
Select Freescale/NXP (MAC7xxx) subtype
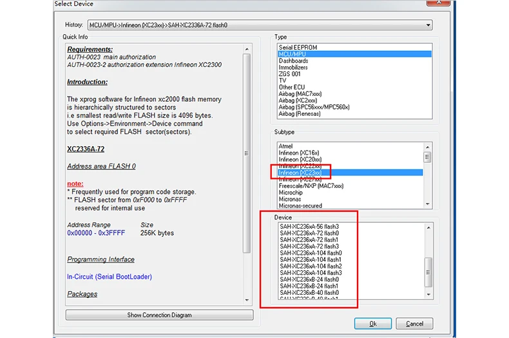pyautogui.click(x=351, y=186)
